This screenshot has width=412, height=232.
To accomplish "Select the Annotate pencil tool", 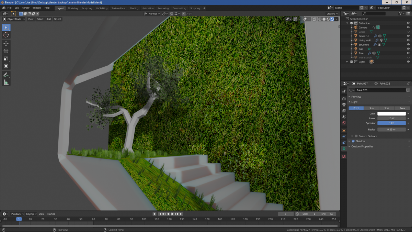I will click(6, 75).
